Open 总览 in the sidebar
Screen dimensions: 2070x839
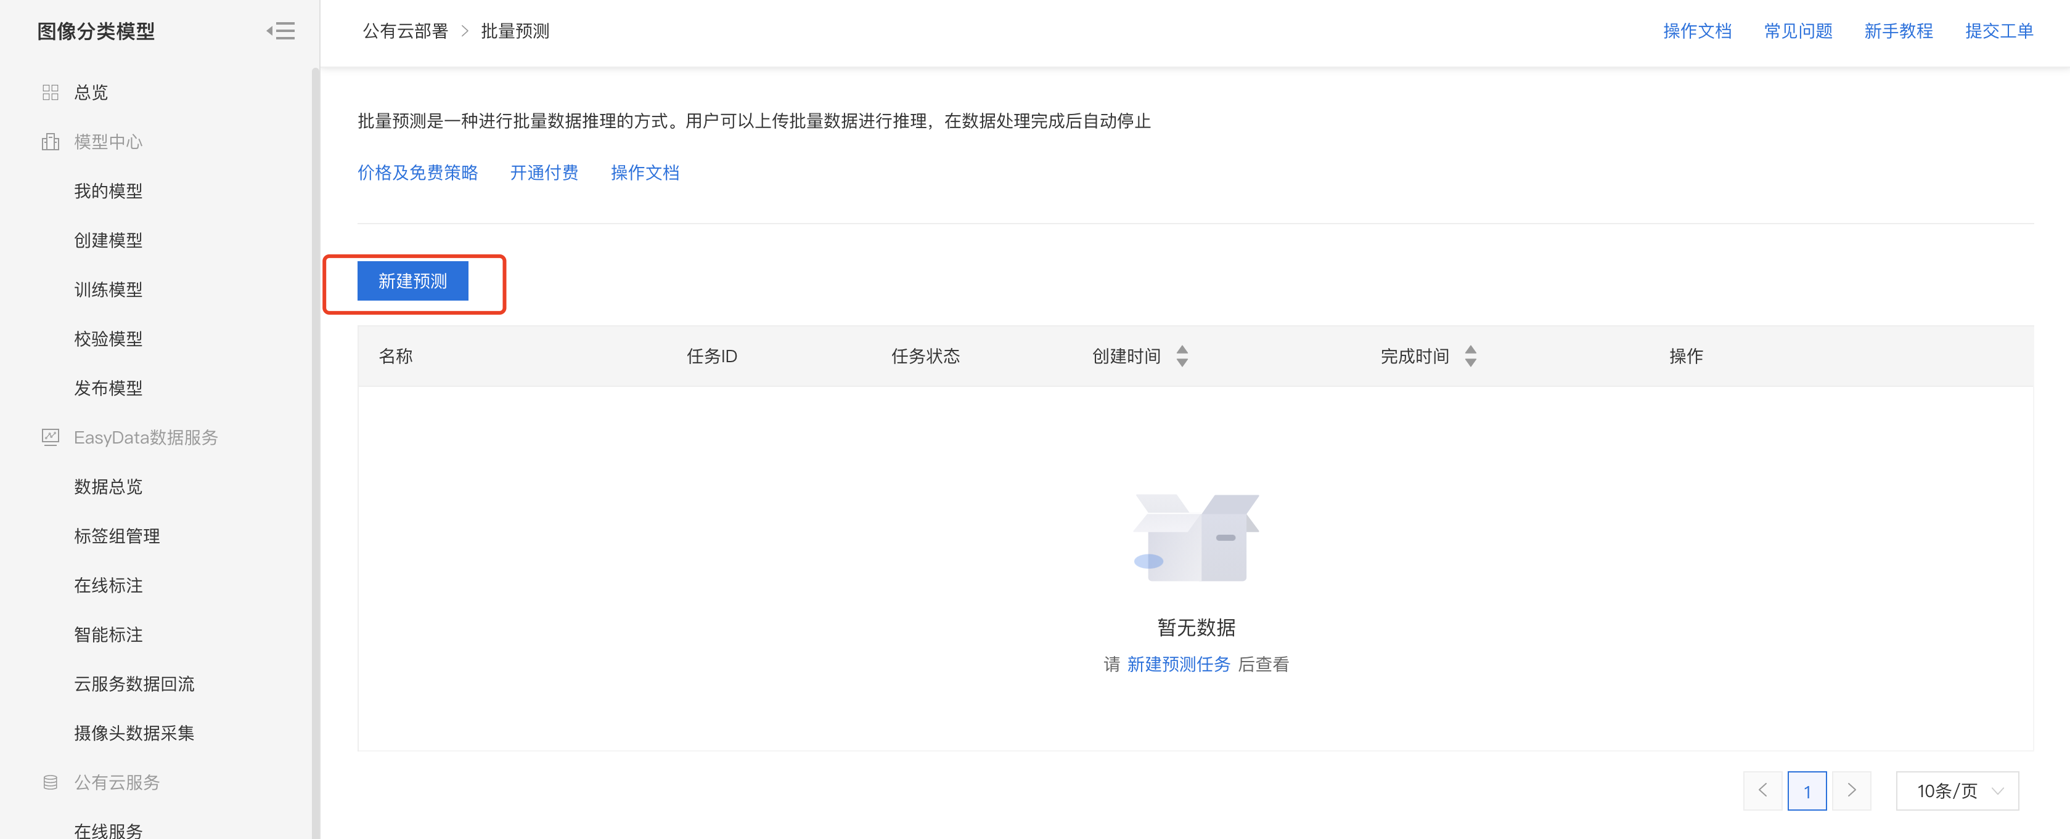91,92
